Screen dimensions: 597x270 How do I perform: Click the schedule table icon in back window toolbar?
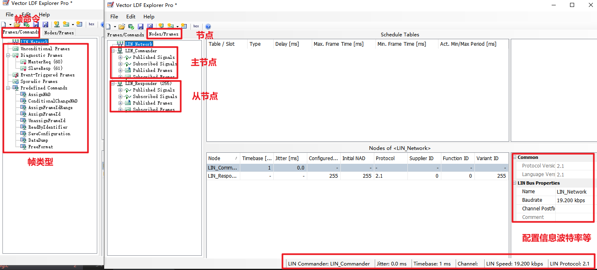(x=79, y=24)
